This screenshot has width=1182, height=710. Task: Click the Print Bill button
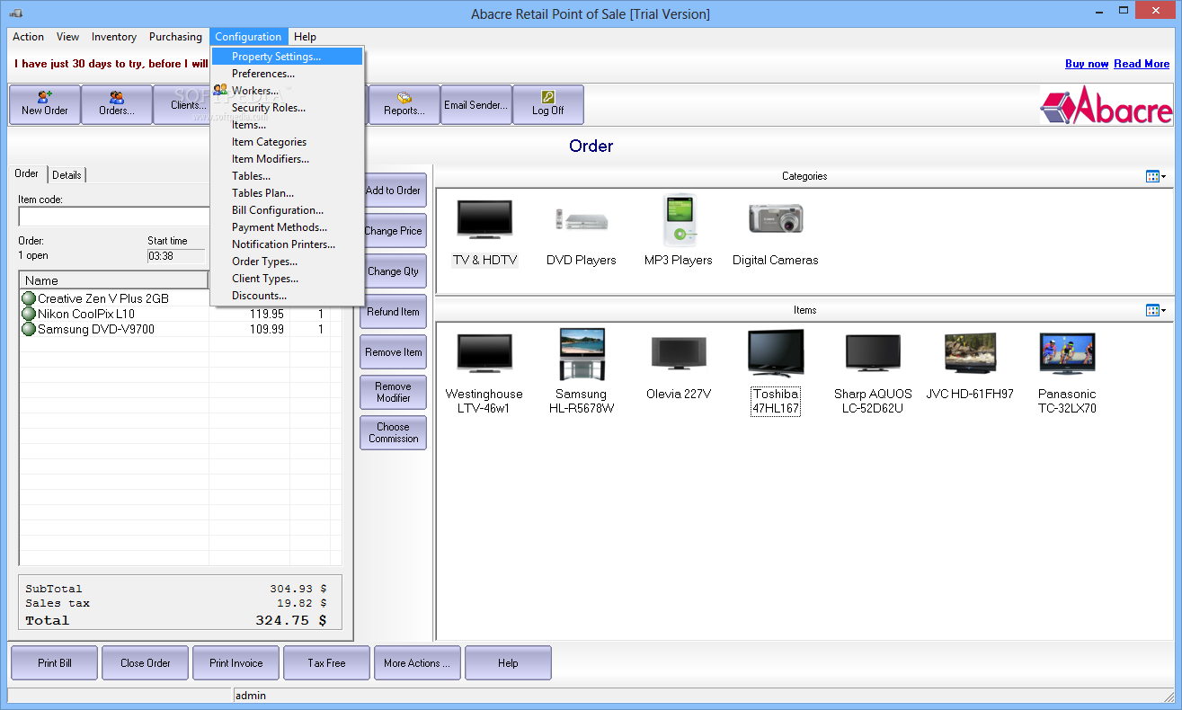[x=55, y=663]
